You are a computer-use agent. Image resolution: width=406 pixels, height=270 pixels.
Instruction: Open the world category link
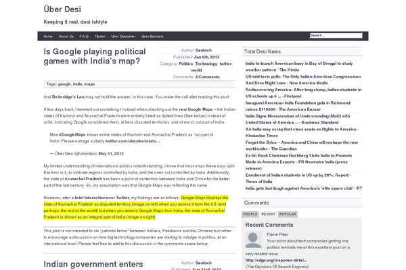pos(196,70)
